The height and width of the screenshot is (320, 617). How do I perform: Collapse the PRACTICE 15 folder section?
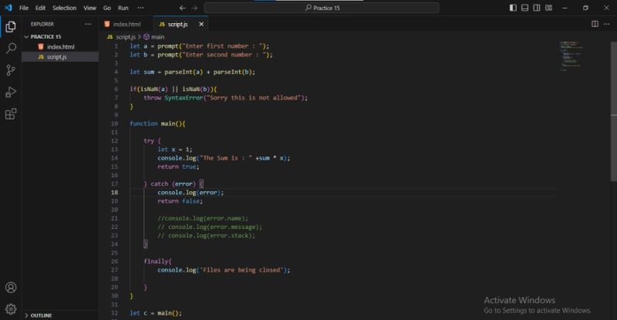coord(46,36)
